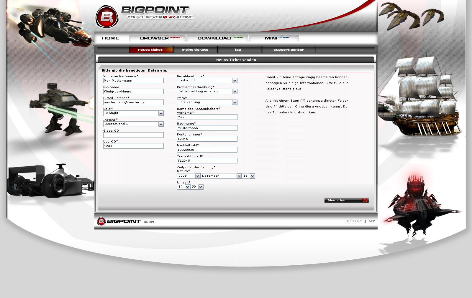Click the Formula racing car image

(50, 181)
